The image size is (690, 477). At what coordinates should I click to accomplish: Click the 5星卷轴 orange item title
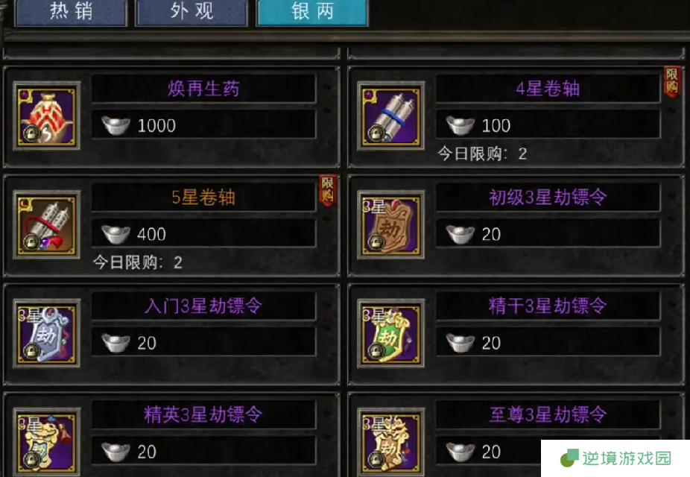click(x=203, y=198)
